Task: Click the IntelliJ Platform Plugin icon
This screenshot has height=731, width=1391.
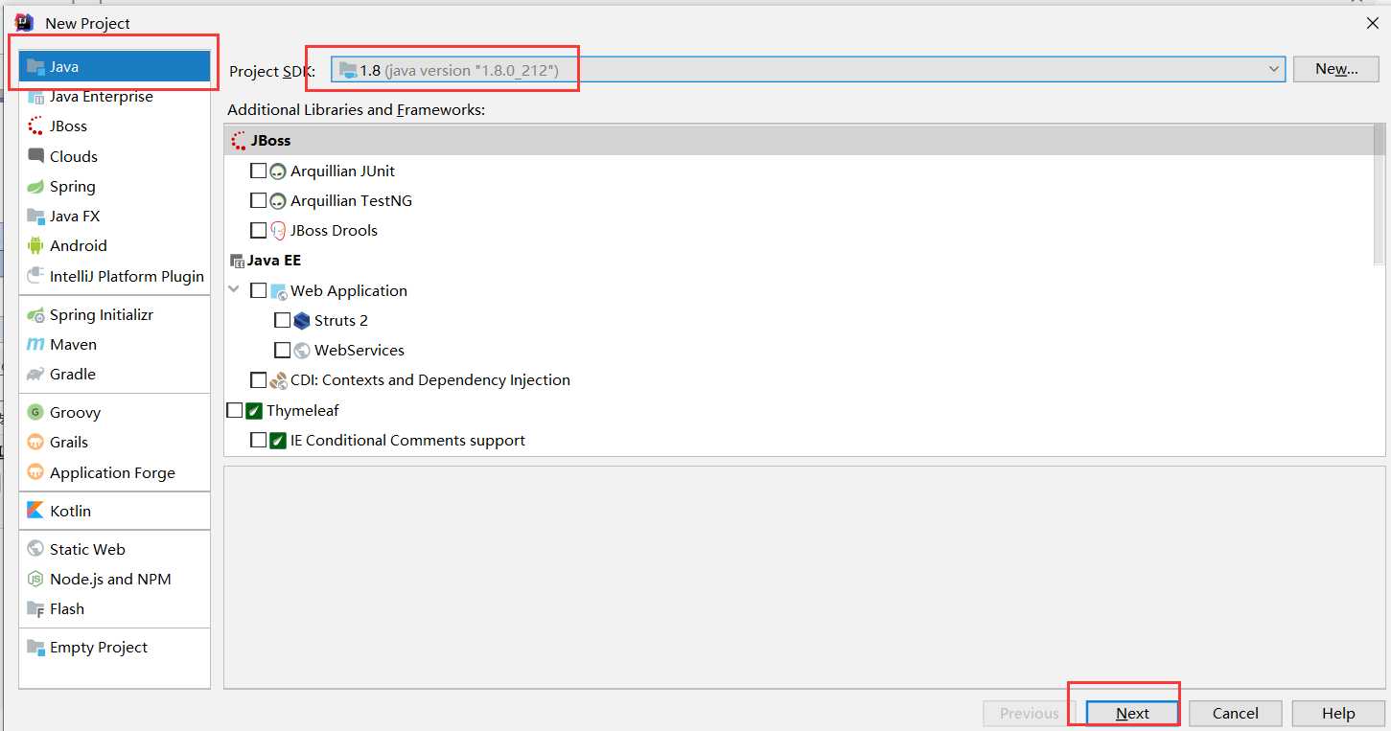Action: click(35, 277)
